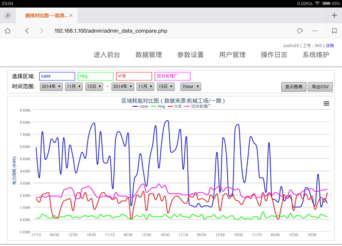Image resolution: width=342 pixels, height=246 pixels.
Task: Click the 切分处理厂 region input field
Action: [x=172, y=76]
